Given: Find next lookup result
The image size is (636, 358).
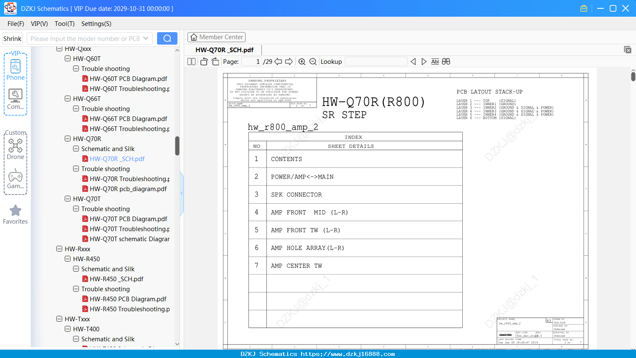Looking at the screenshot, I should click(x=424, y=62).
